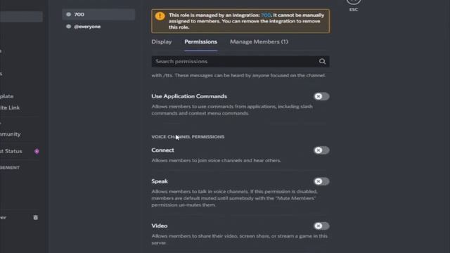This screenshot has height=253, width=450.
Task: Click the search magnifier icon
Action: [x=322, y=61]
